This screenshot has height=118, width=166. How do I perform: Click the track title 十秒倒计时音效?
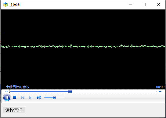click(x=18, y=87)
